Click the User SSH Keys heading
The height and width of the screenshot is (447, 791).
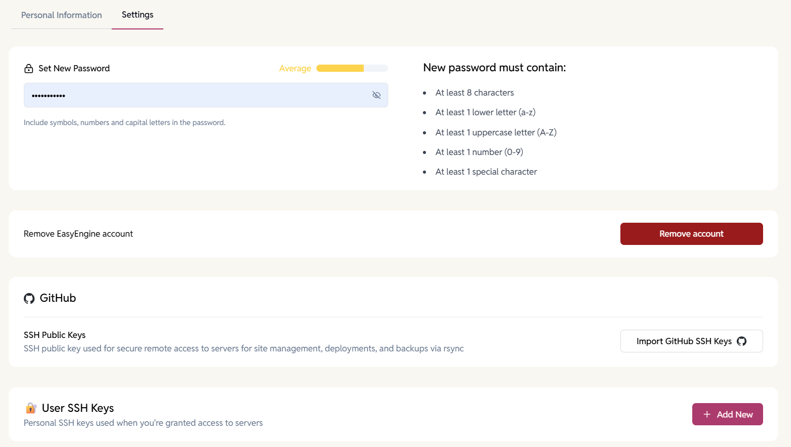[78, 408]
